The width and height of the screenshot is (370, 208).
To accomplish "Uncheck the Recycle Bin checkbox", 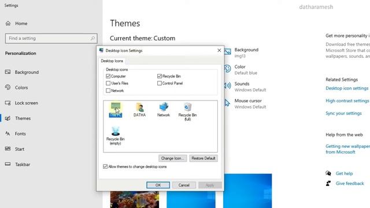I will point(160,76).
